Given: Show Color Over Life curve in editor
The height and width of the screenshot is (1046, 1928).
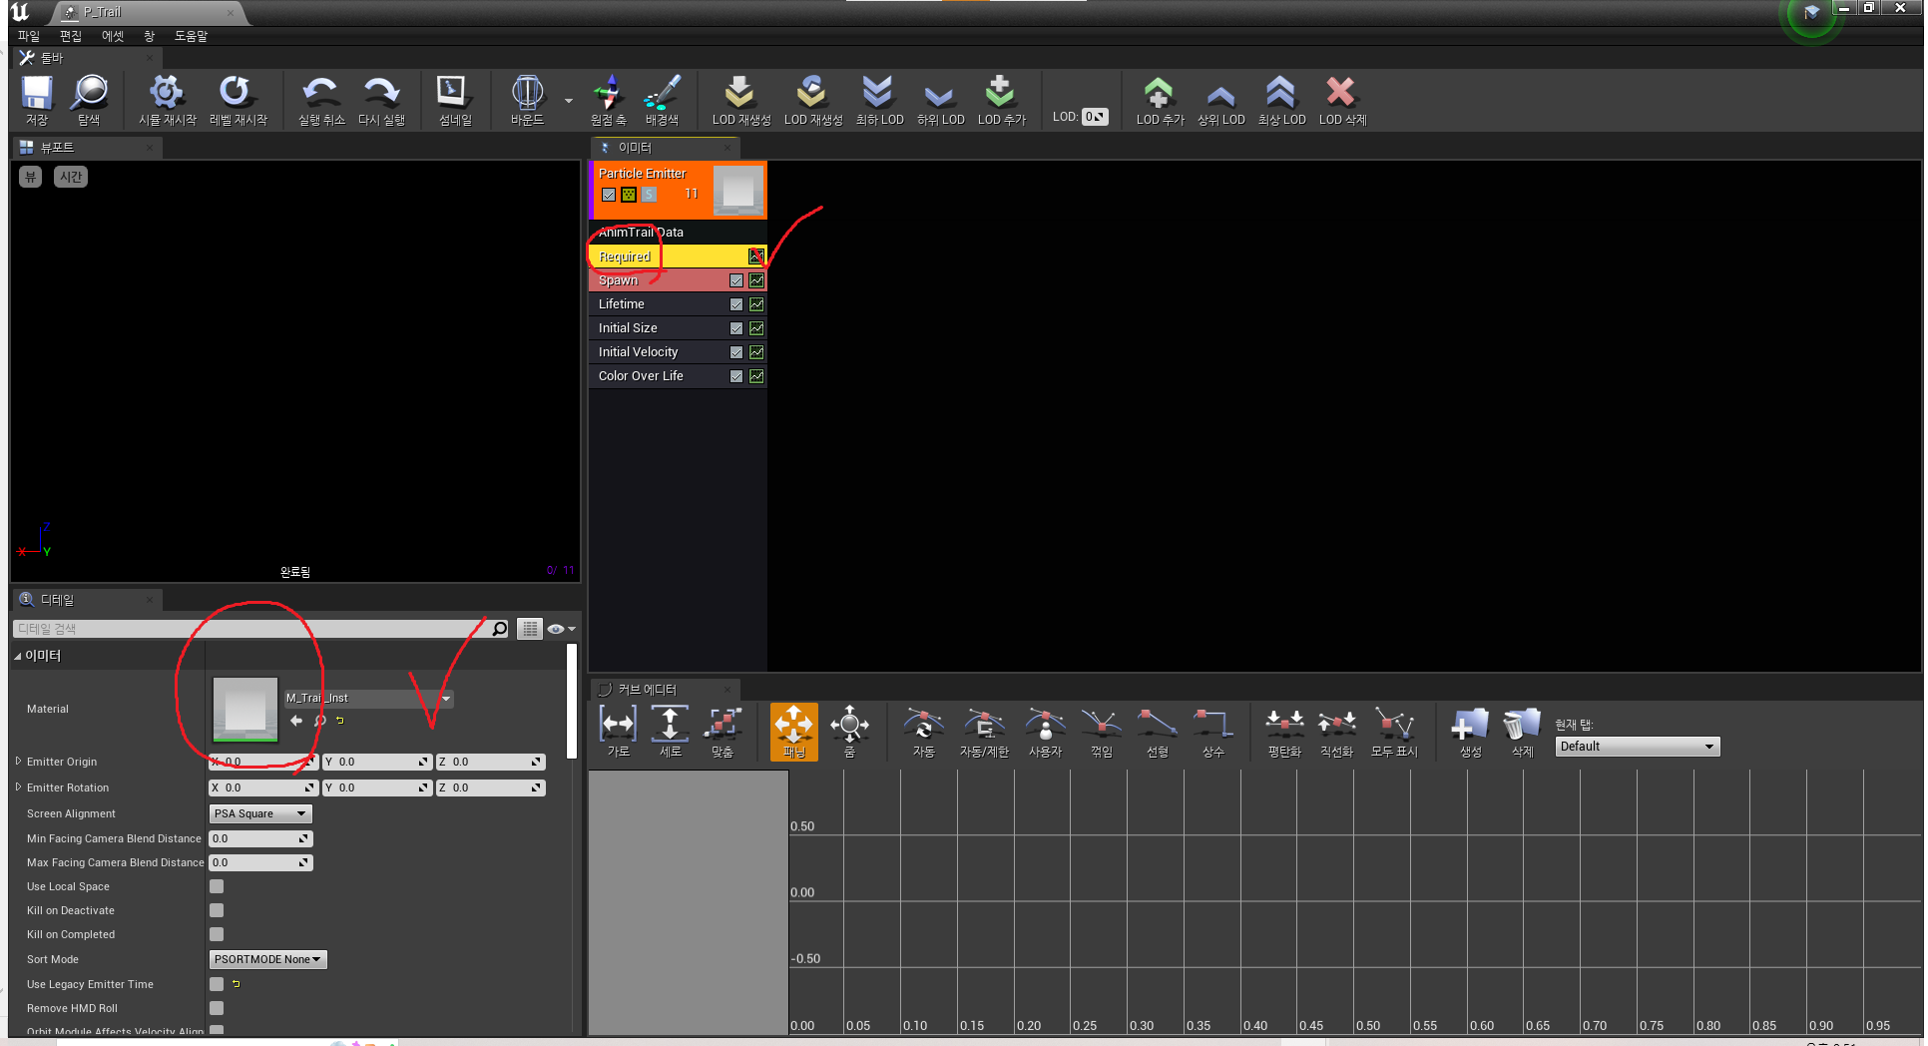Looking at the screenshot, I should coord(756,376).
